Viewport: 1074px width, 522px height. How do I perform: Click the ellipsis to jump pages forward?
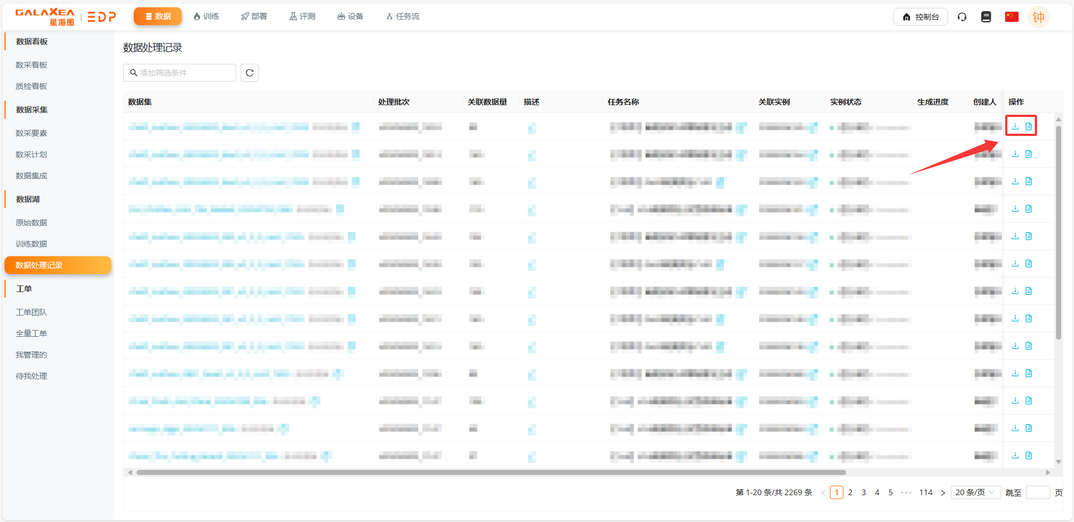[x=906, y=492]
